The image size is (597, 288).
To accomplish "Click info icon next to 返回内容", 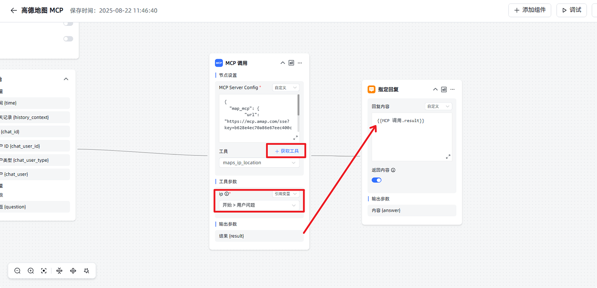I will (x=393, y=170).
